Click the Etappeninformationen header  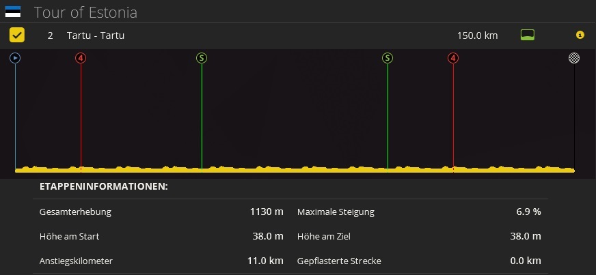[x=104, y=186]
